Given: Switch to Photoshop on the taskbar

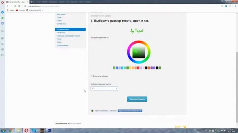Looking at the screenshot, I should pyautogui.click(x=49, y=130).
